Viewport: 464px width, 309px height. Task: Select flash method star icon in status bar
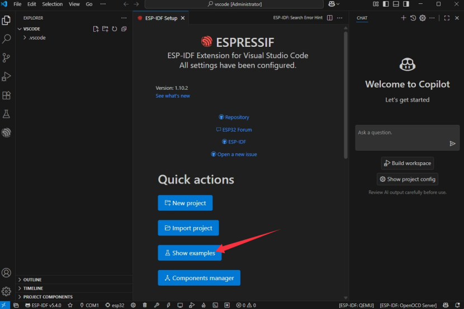70,305
